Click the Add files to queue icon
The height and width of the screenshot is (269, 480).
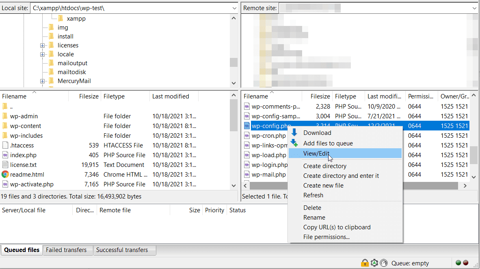point(294,143)
